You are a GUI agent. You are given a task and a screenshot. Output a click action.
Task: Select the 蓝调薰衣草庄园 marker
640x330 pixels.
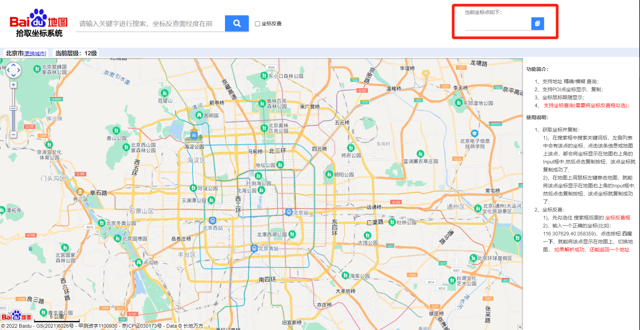(420, 154)
